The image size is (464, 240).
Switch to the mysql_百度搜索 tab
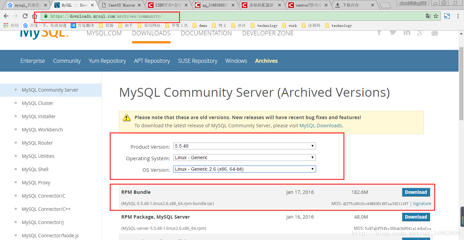[x=27, y=5]
